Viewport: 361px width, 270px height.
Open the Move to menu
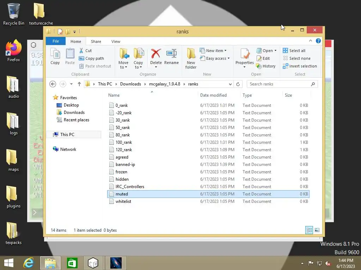click(x=123, y=58)
